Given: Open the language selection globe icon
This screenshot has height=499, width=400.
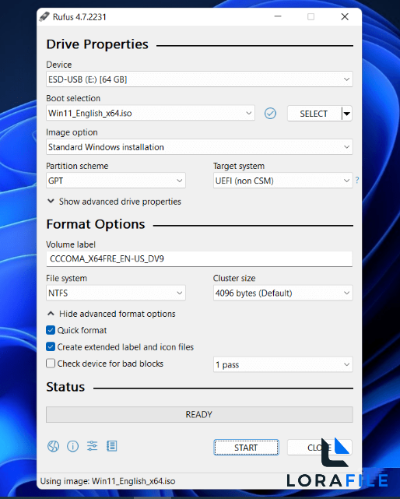Looking at the screenshot, I should pos(53,446).
